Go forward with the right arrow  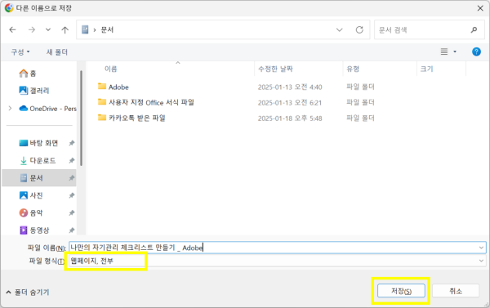32,29
